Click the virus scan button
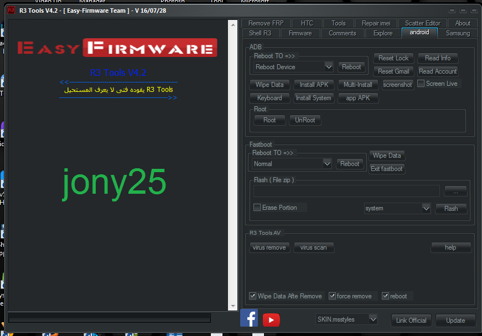 point(313,247)
